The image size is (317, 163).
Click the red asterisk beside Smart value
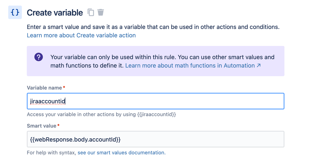click(58, 126)
